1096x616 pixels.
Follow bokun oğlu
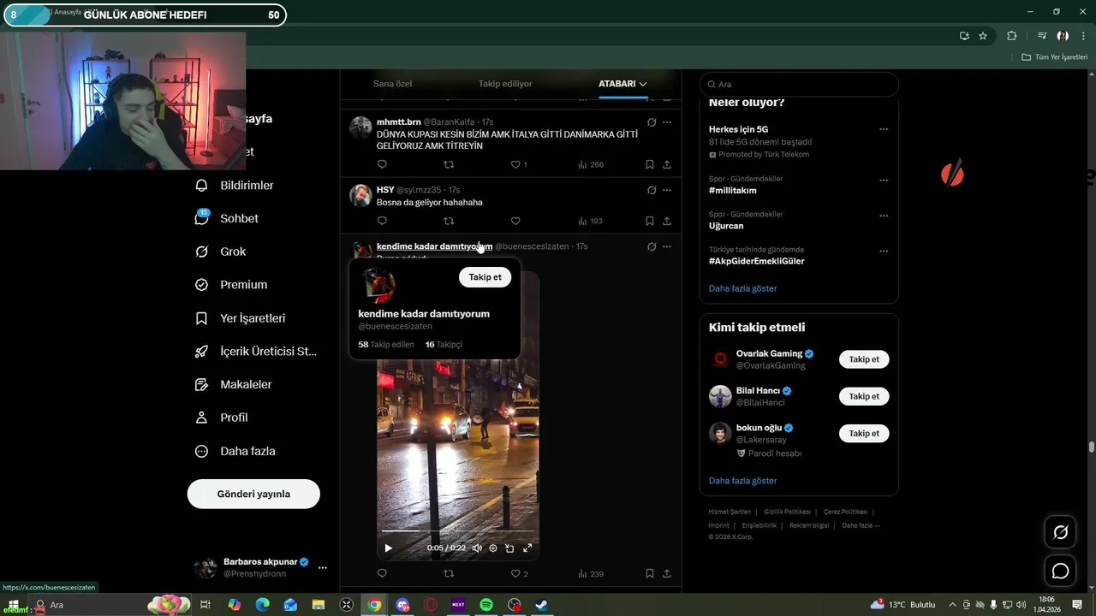point(864,433)
